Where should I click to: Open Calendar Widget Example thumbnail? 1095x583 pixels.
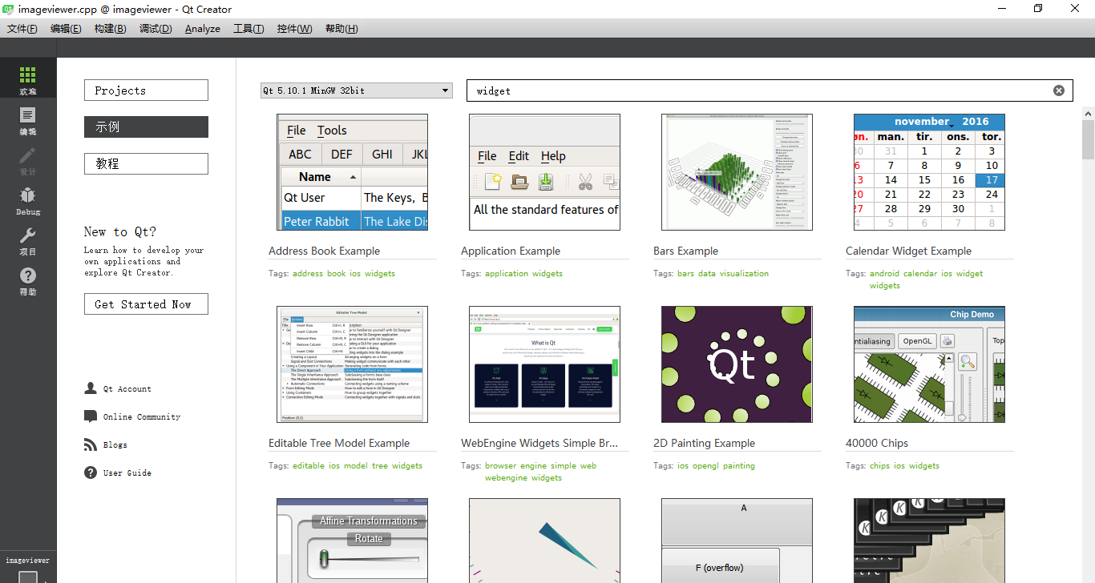pyautogui.click(x=929, y=172)
